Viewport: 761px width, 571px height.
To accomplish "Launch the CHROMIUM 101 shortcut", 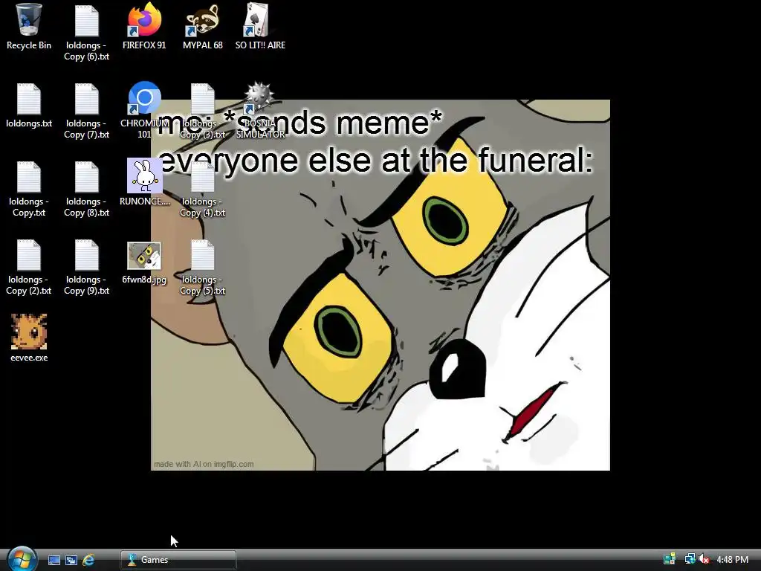I will point(144,112).
